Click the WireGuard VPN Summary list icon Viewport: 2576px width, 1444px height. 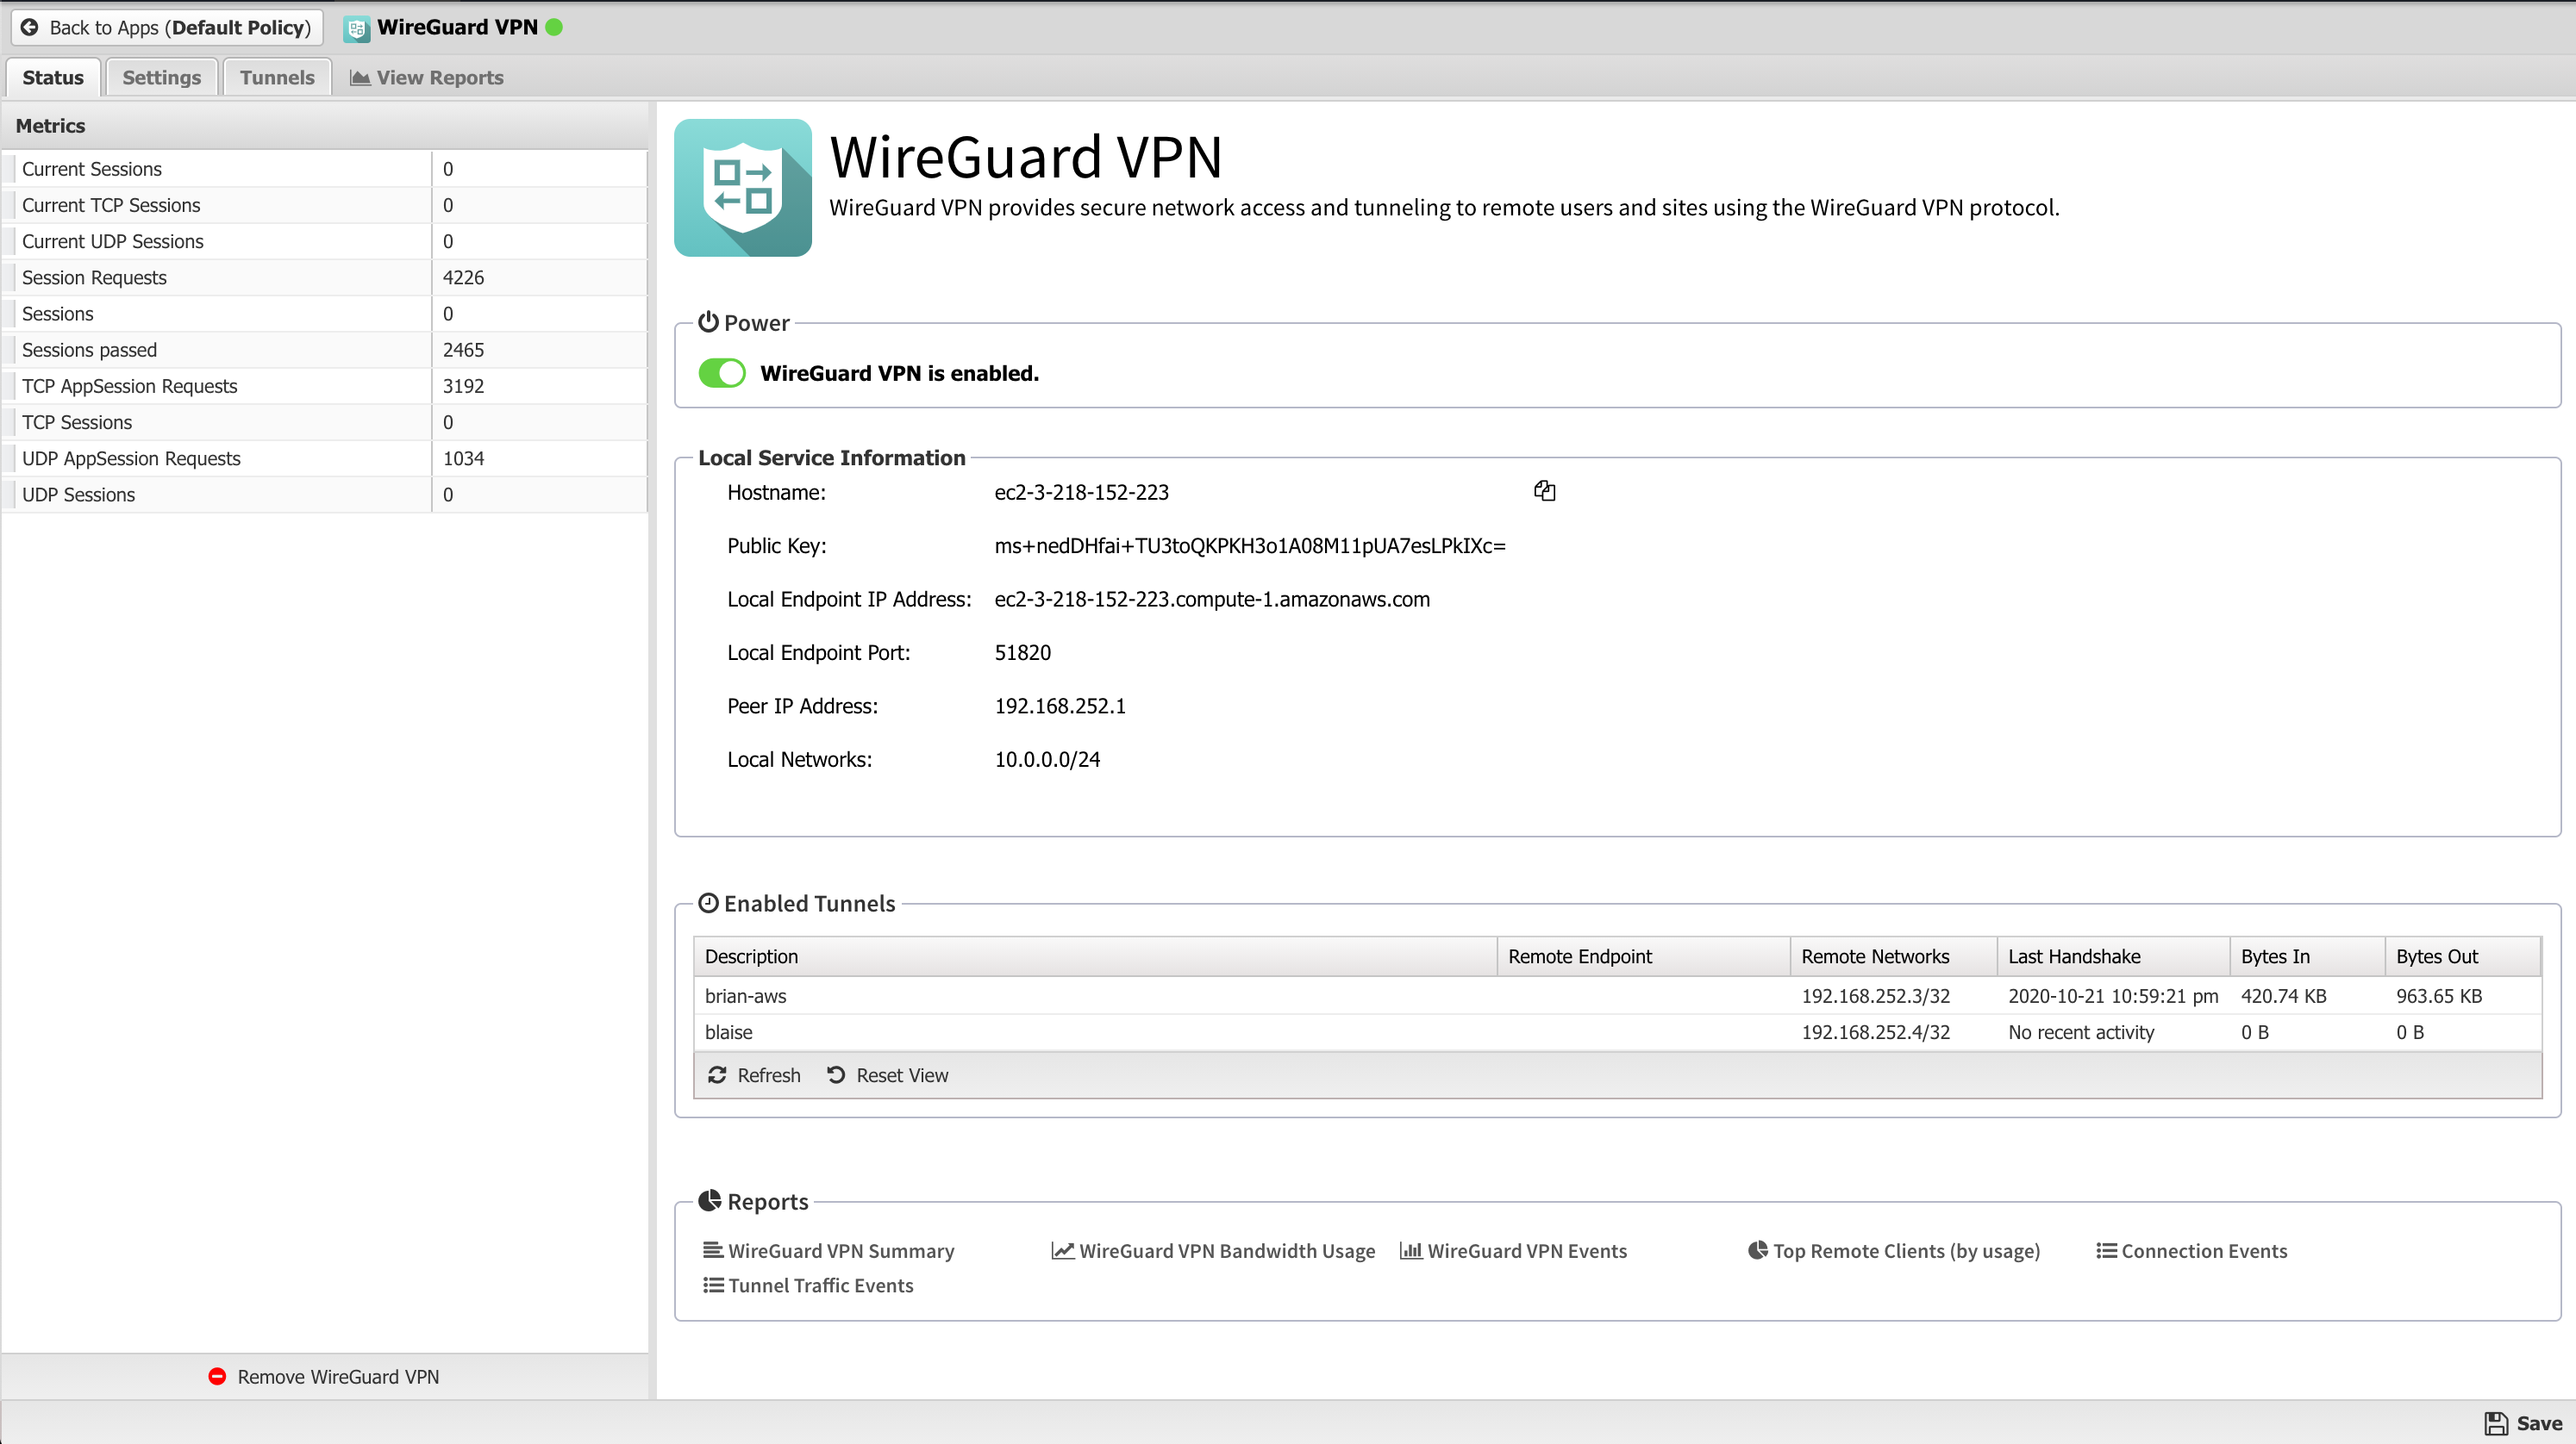coord(713,1250)
